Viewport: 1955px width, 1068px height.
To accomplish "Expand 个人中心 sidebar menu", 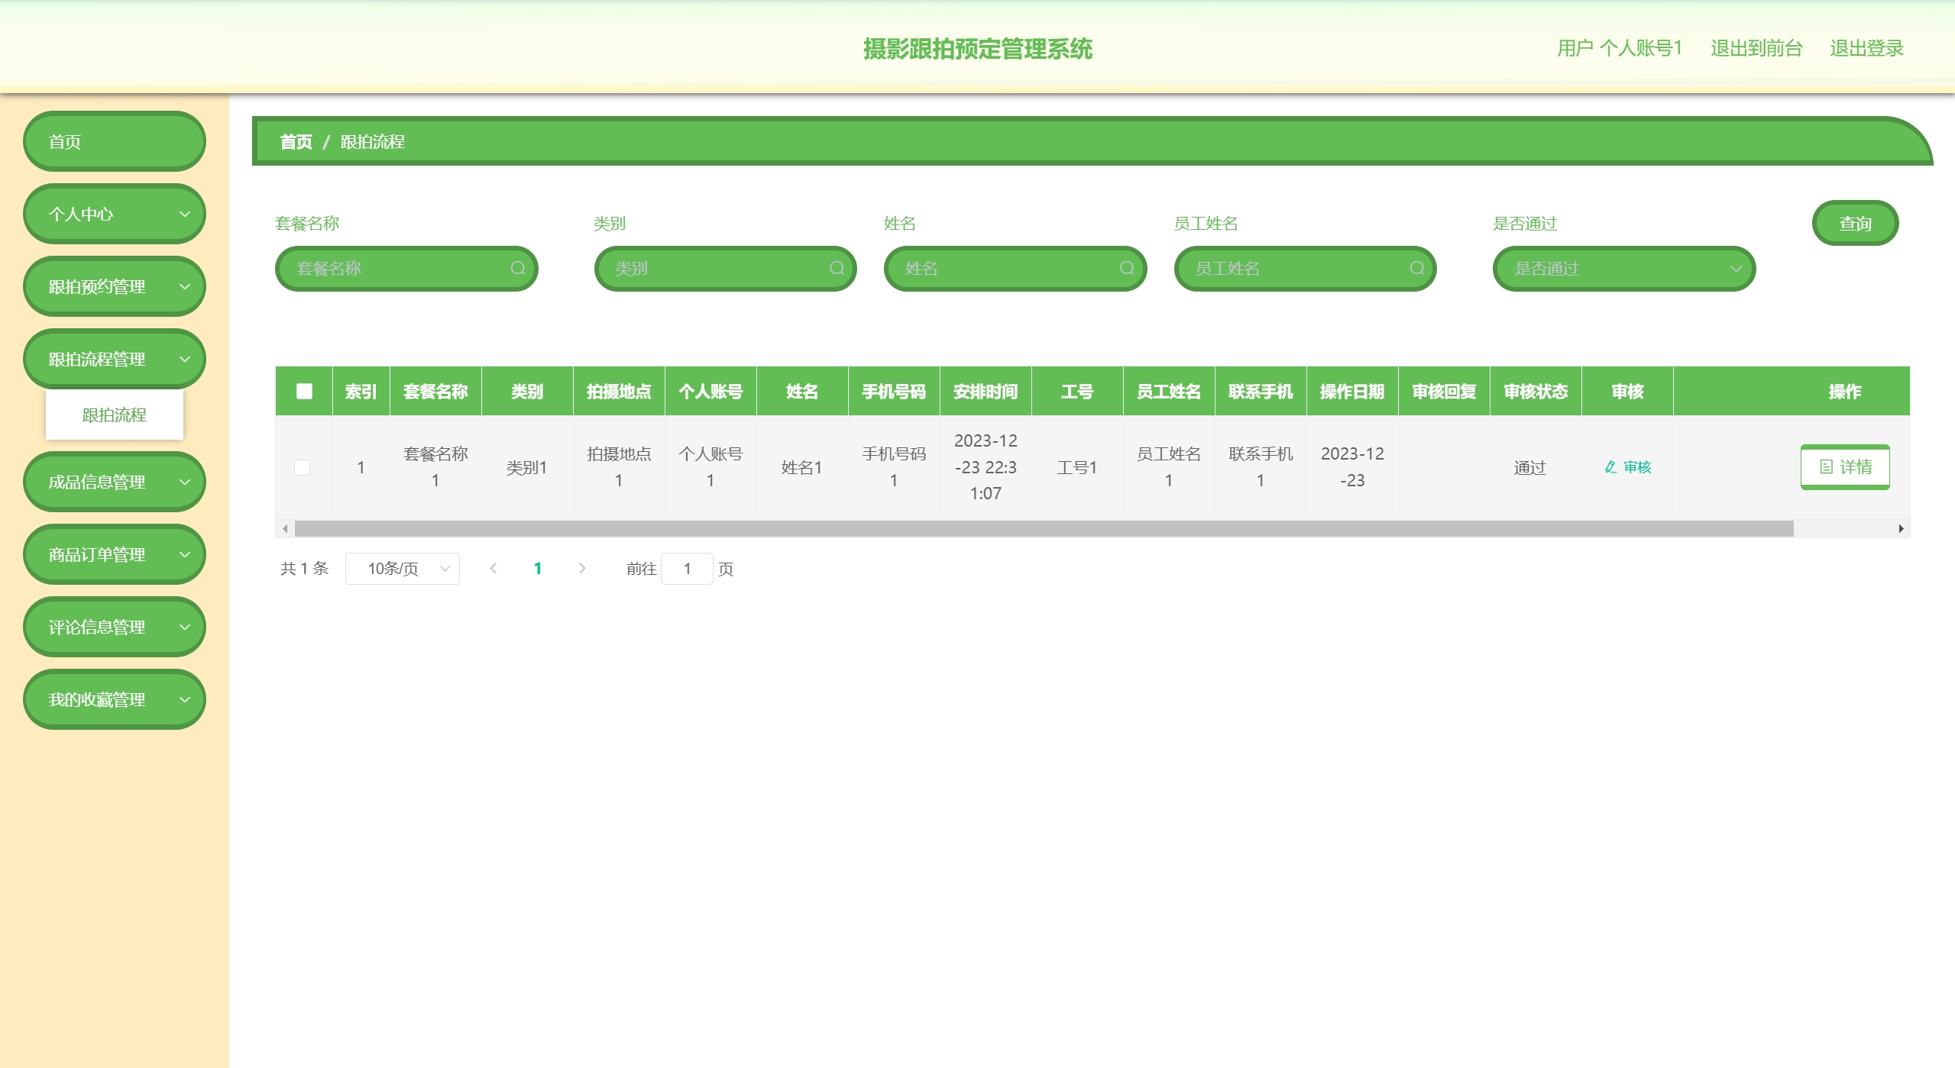I will pos(115,215).
